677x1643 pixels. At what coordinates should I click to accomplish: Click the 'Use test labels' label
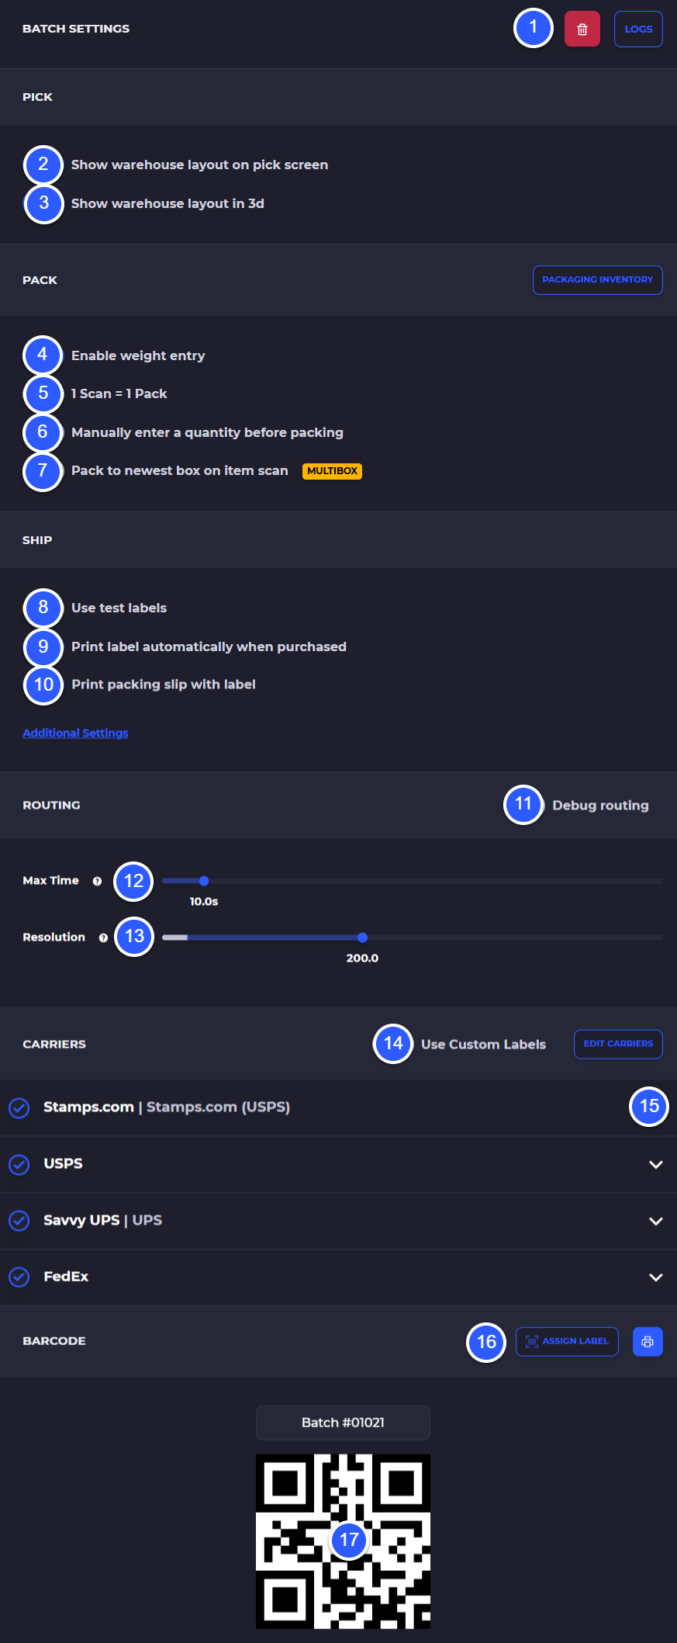coord(119,608)
